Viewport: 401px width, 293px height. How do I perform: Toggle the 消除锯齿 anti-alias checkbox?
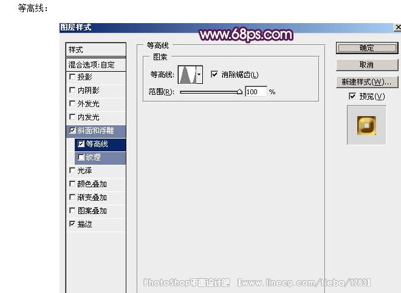point(214,74)
